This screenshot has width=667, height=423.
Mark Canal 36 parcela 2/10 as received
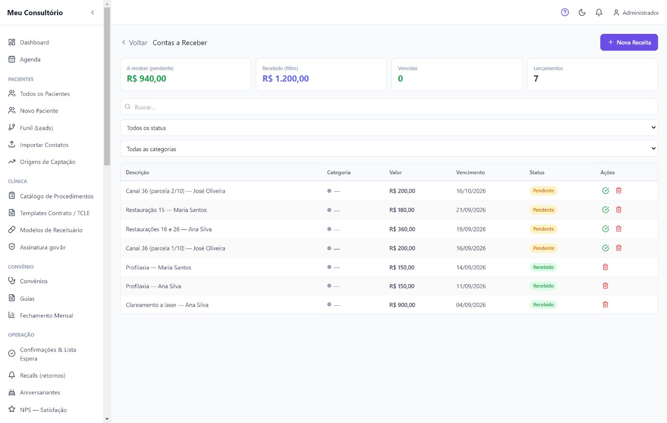click(606, 191)
